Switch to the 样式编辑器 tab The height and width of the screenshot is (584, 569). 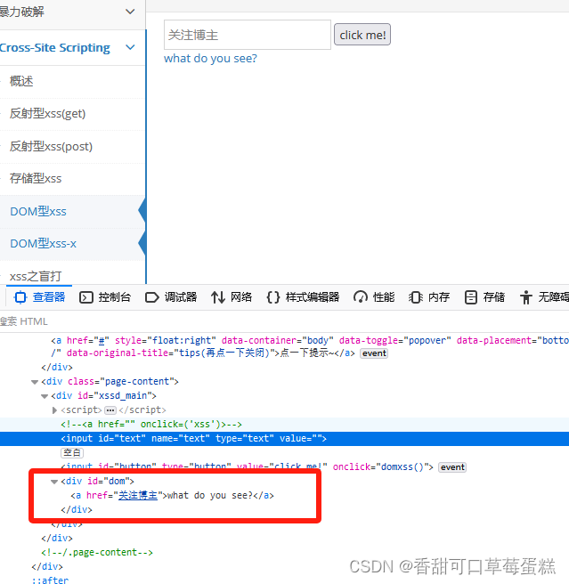[313, 297]
